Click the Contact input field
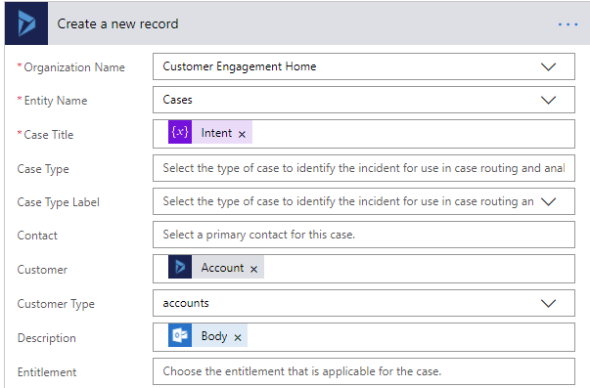The width and height of the screenshot is (590, 388). 364,235
